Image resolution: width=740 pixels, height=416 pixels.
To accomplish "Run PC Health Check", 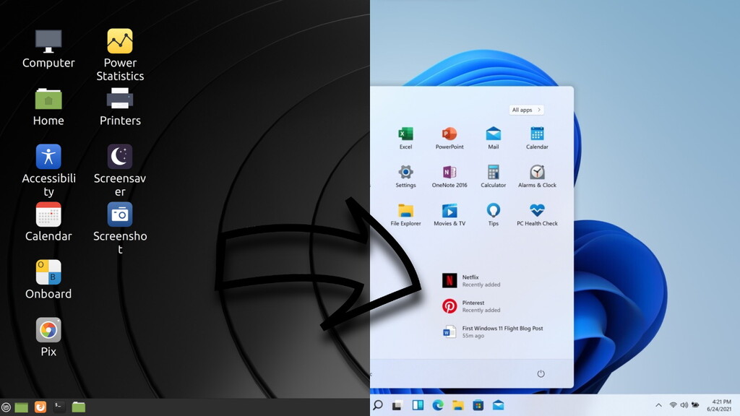I will (x=537, y=214).
